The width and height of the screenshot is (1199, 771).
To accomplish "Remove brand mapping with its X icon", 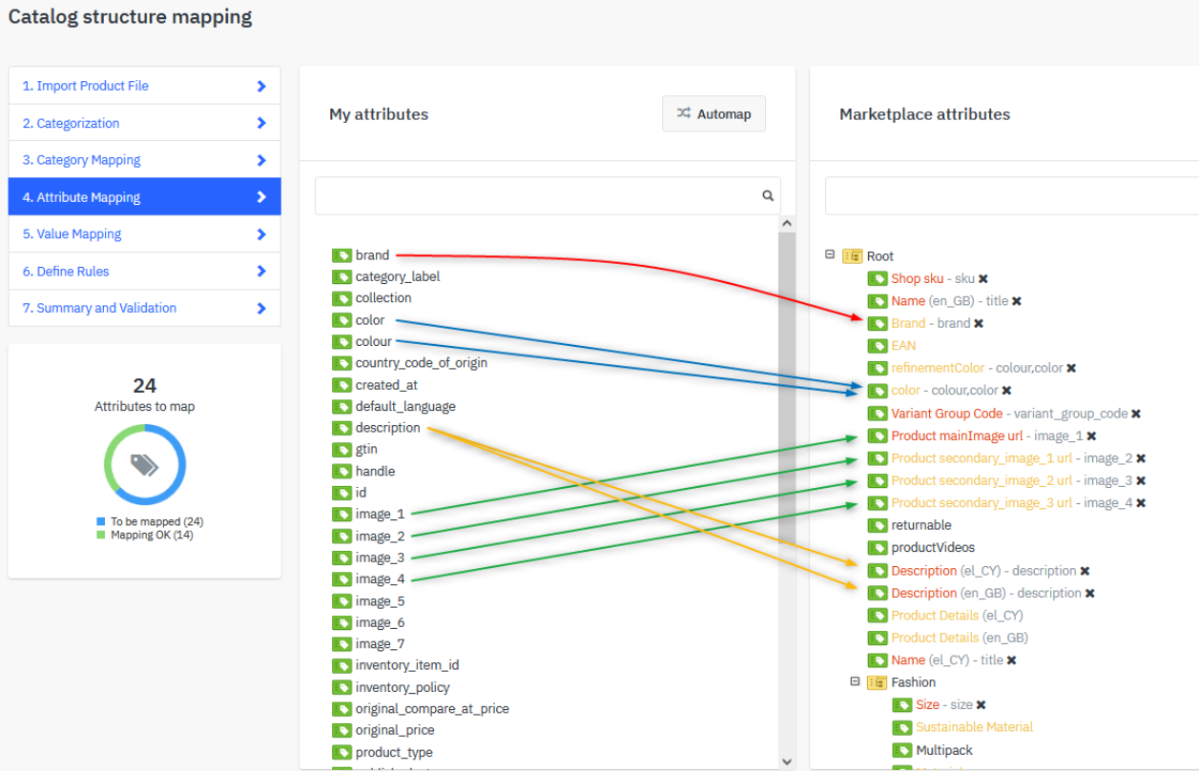I will click(x=979, y=324).
